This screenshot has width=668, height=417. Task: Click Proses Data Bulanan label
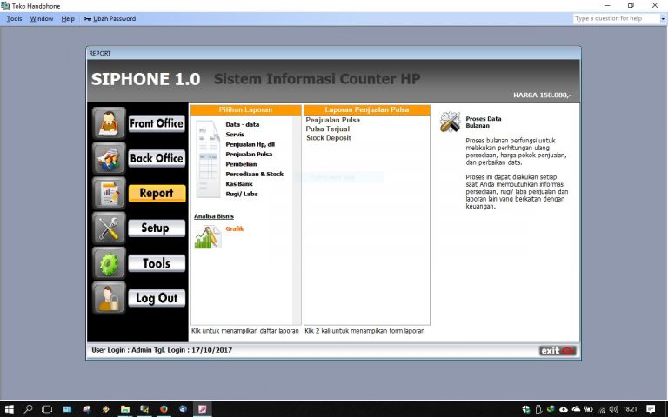(483, 122)
